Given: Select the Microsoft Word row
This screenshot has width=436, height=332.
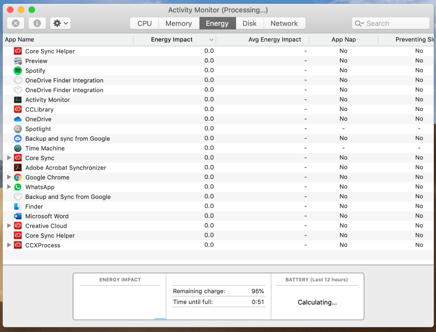Looking at the screenshot, I should tap(218, 216).
